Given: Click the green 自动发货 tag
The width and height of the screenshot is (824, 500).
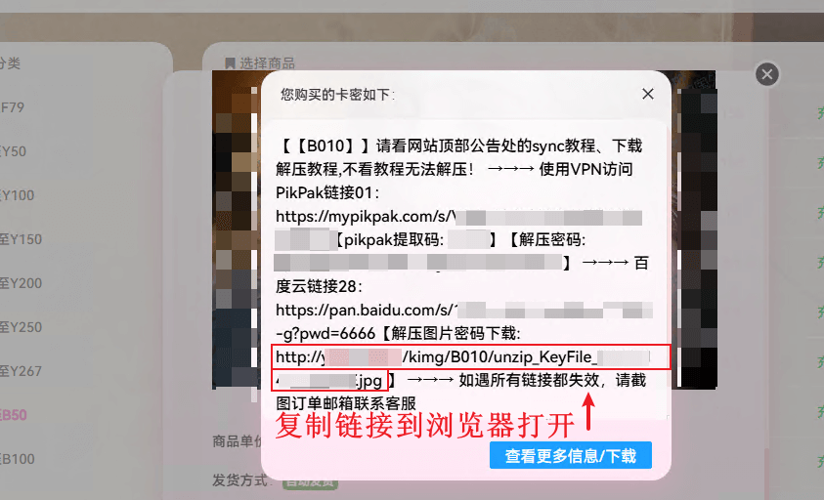Looking at the screenshot, I should 310,482.
